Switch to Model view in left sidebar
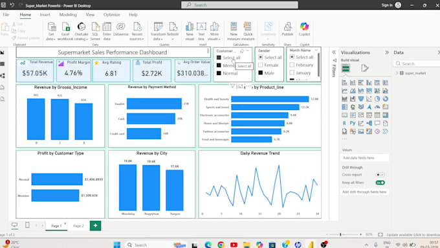This screenshot has height=248, width=440. coord(3,76)
